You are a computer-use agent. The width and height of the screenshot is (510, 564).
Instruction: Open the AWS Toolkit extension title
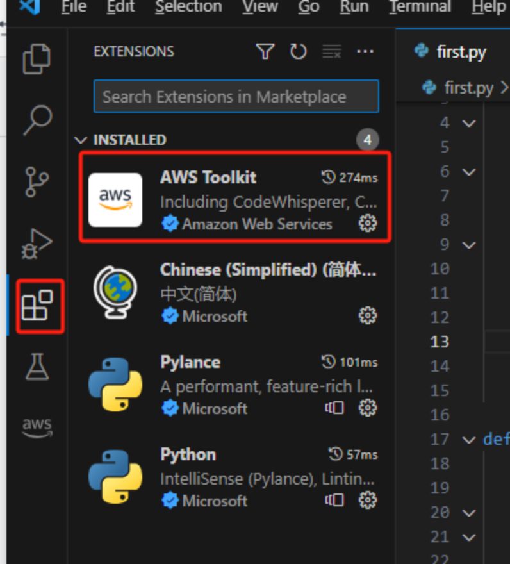pyautogui.click(x=208, y=178)
